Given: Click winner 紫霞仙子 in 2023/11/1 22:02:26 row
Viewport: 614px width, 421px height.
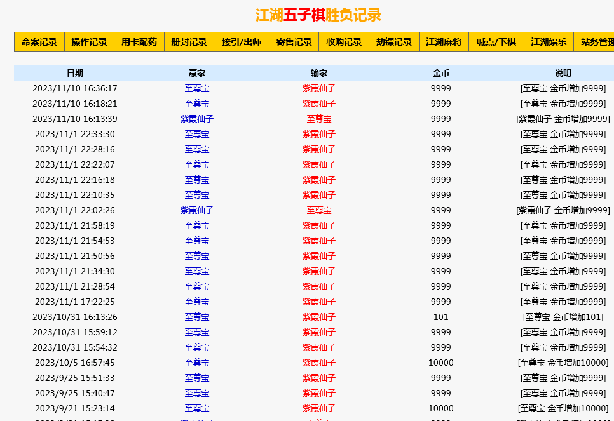Looking at the screenshot, I should coord(197,211).
